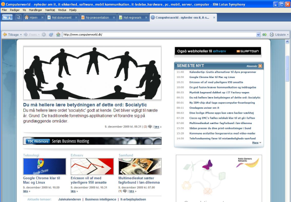The height and width of the screenshot is (202, 291).
Task: Open the Samfund section heading
Action: point(126,155)
